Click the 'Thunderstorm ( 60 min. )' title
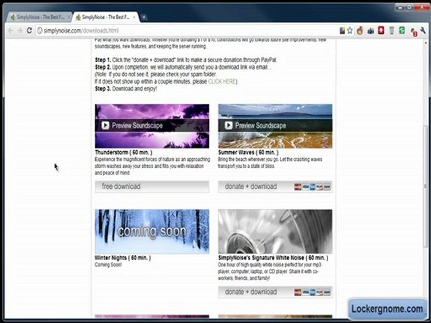The height and width of the screenshot is (323, 431). click(124, 153)
